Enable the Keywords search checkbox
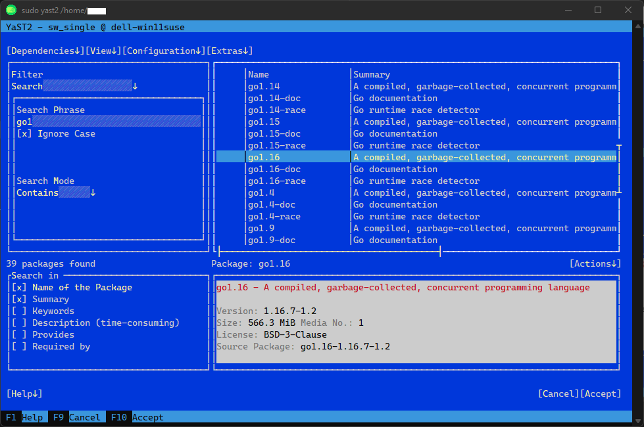The image size is (644, 427). 43,311
